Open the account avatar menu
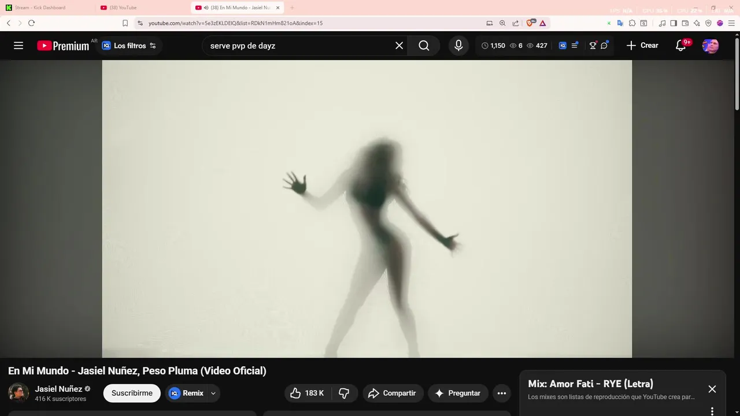The image size is (740, 416). coord(711,46)
